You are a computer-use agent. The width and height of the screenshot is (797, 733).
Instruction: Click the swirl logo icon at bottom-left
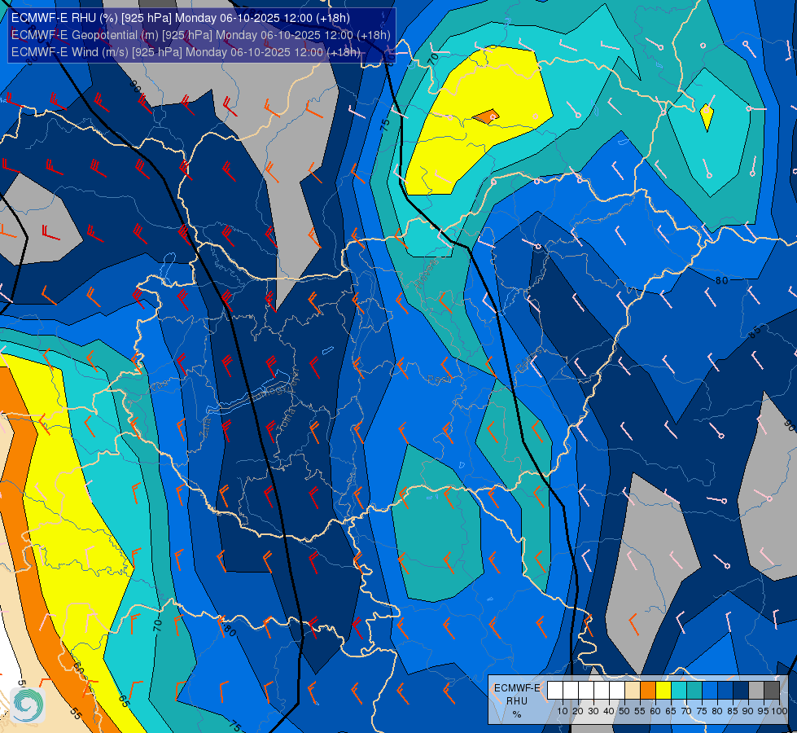(x=28, y=704)
